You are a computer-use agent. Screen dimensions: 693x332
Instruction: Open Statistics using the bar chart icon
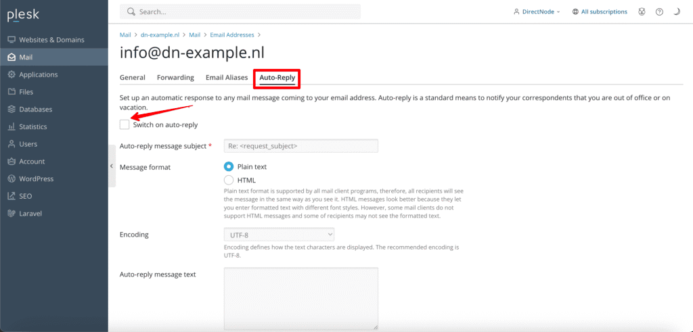(x=12, y=126)
